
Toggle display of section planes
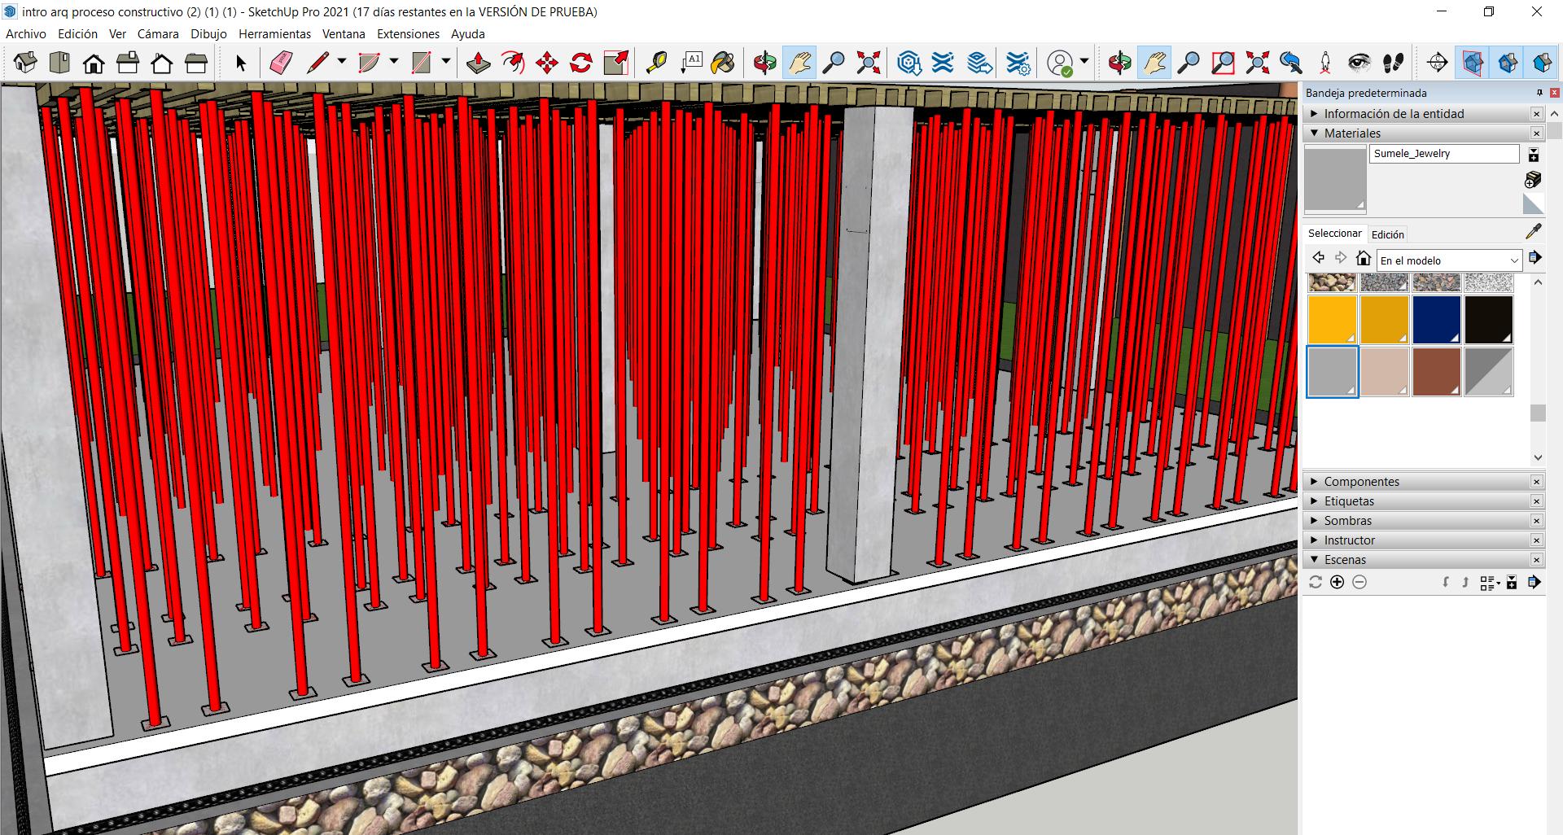click(x=1473, y=63)
